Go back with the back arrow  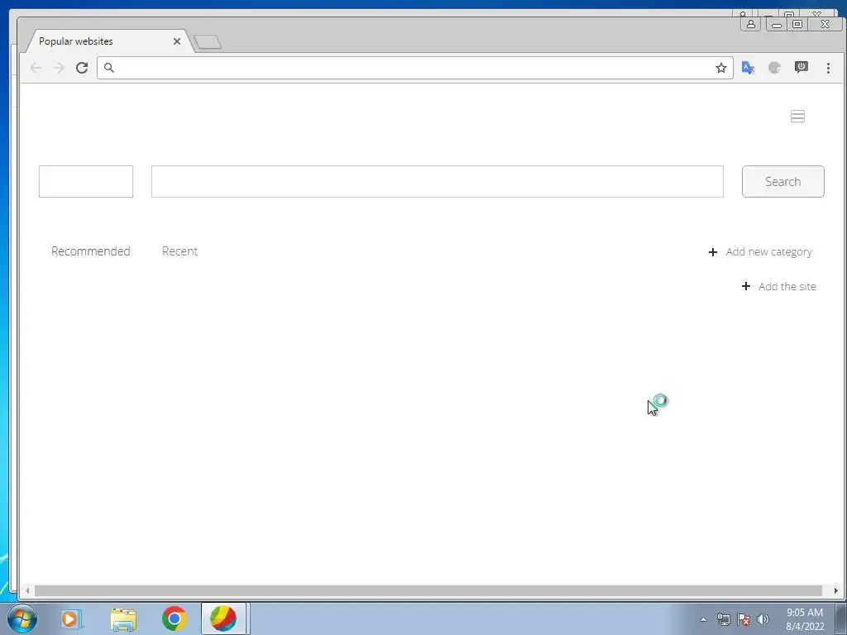36,68
